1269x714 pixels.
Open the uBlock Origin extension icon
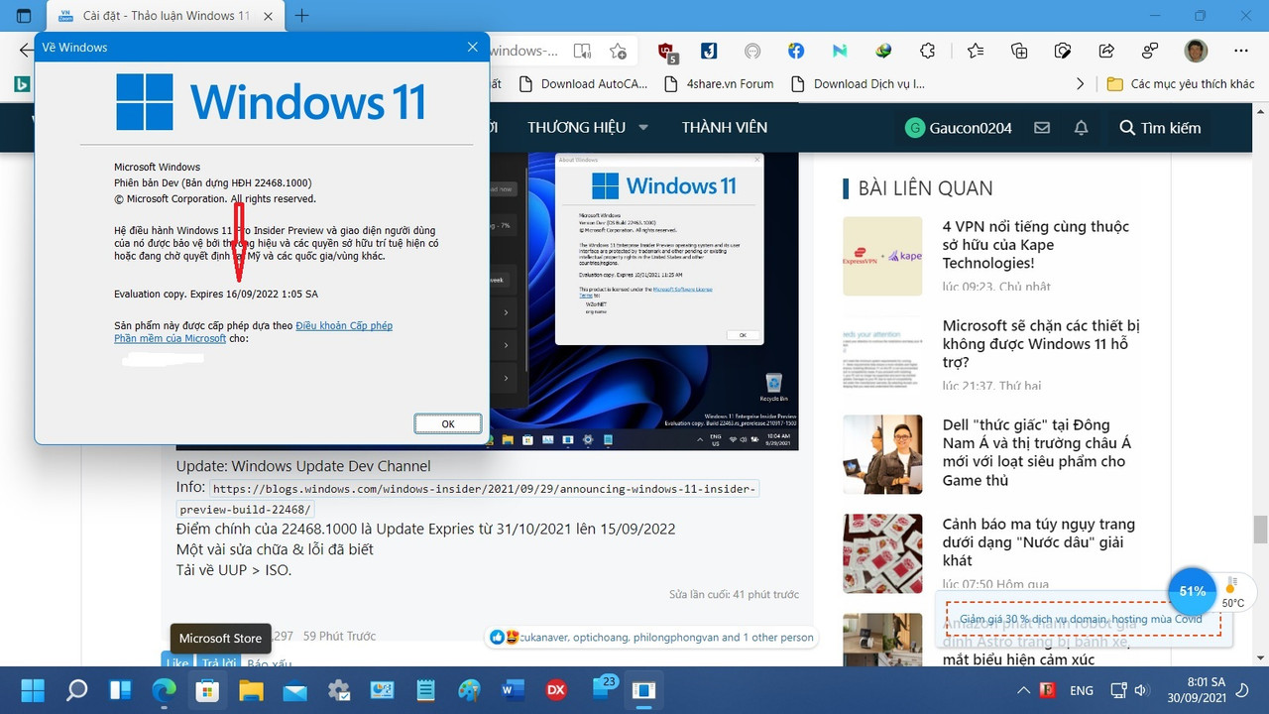point(668,51)
